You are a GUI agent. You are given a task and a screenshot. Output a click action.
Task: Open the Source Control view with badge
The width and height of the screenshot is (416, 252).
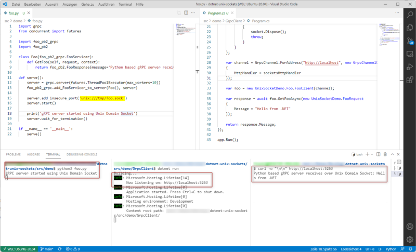[410, 41]
